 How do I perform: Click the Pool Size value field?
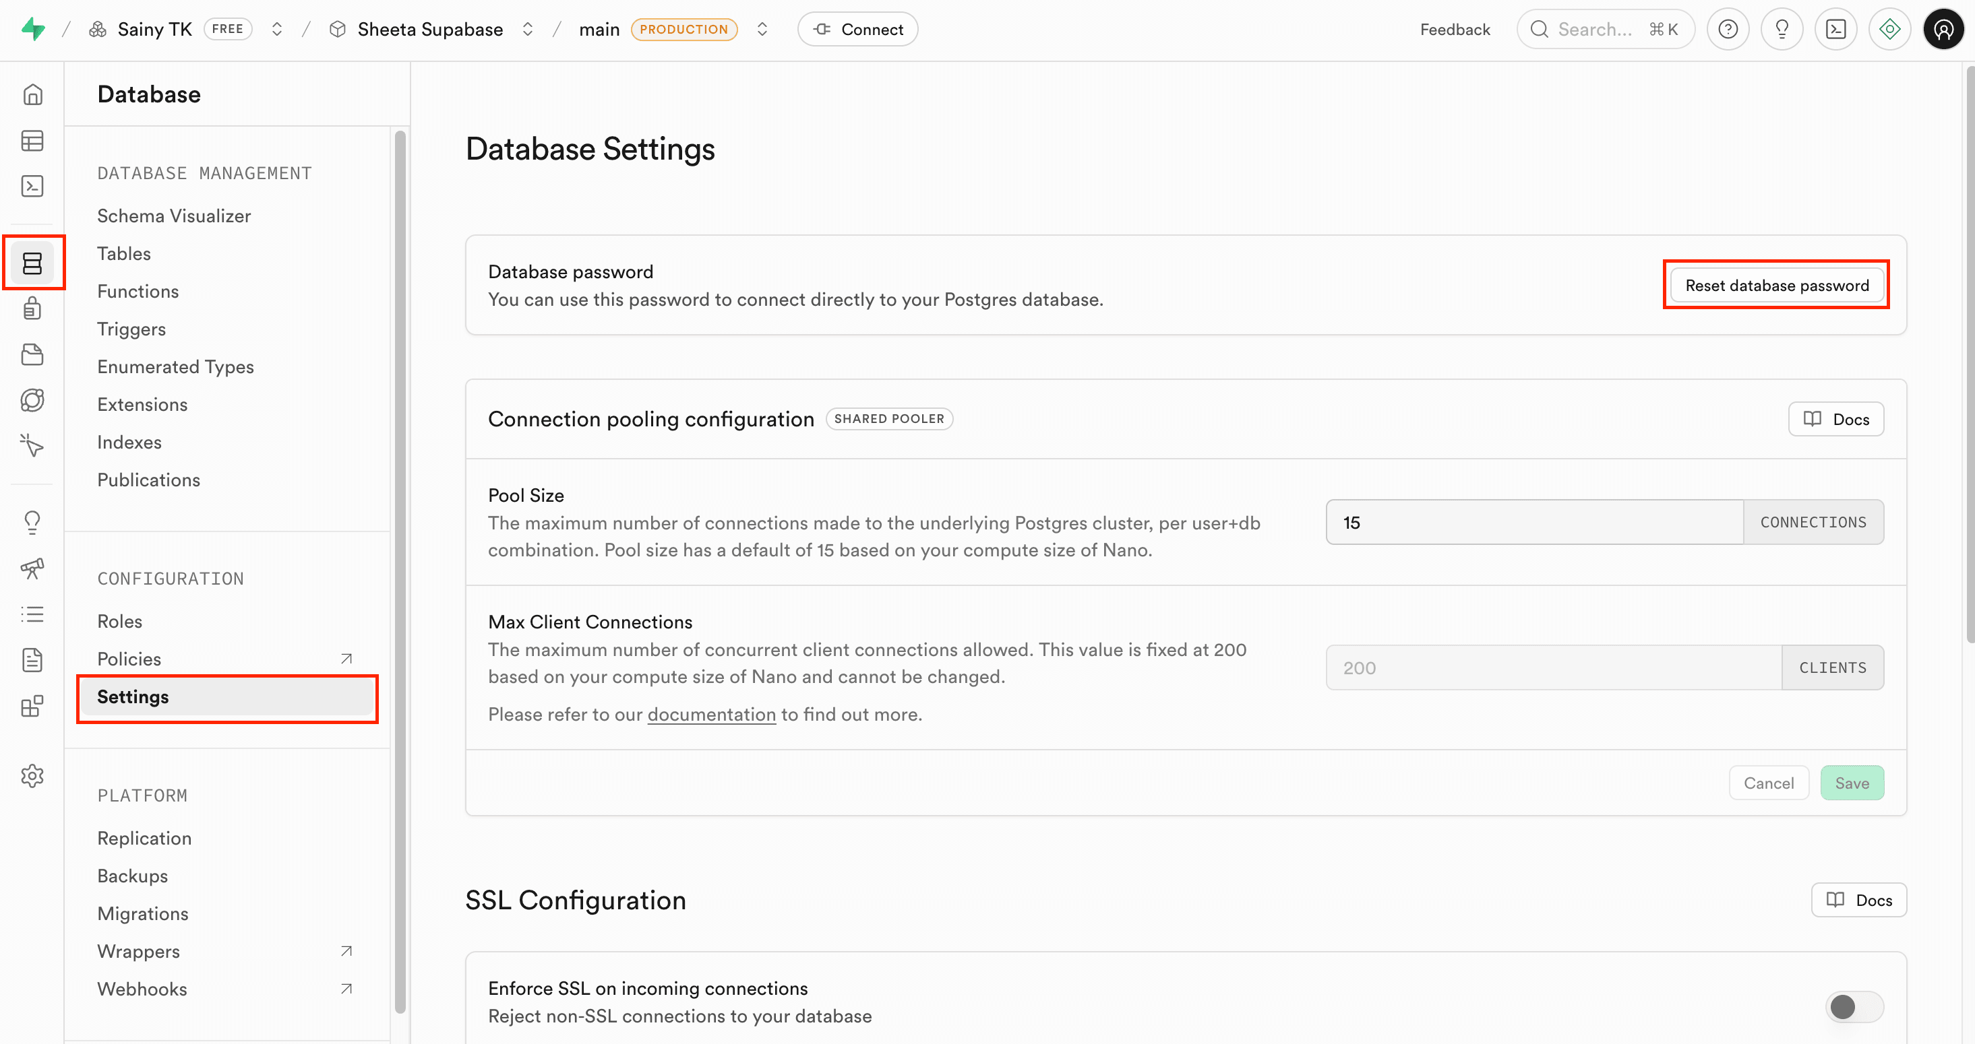pyautogui.click(x=1533, y=521)
